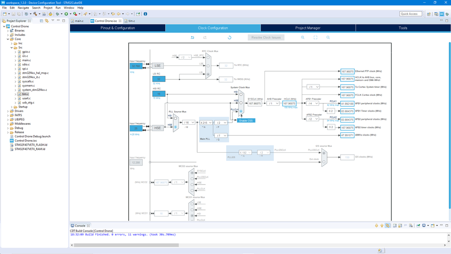
Task: Open the File menu
Action: pyautogui.click(x=5, y=8)
